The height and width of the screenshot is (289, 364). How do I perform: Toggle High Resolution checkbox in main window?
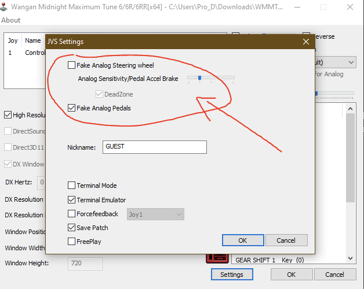pyautogui.click(x=8, y=115)
